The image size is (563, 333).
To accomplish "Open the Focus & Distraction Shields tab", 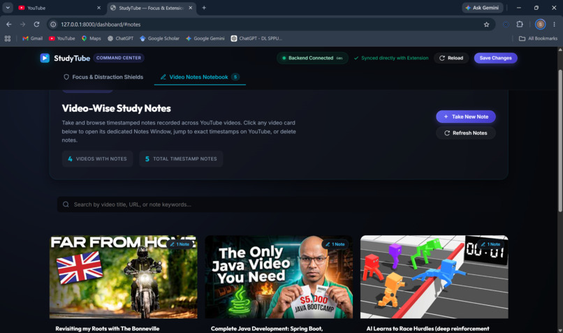I will (103, 77).
